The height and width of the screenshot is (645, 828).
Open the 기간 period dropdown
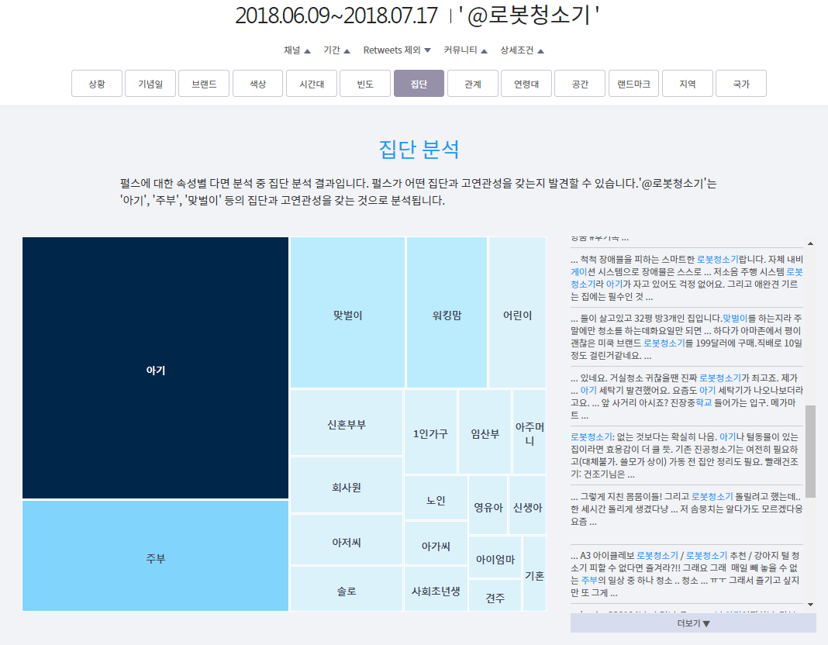[x=336, y=50]
